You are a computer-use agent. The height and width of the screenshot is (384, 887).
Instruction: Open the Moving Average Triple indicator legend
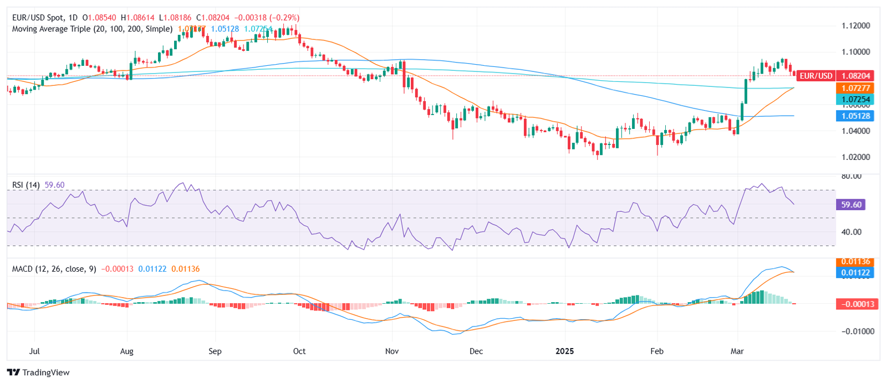91,29
